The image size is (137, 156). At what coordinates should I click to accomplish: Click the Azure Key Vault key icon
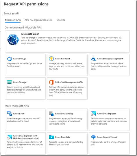click(51, 59)
